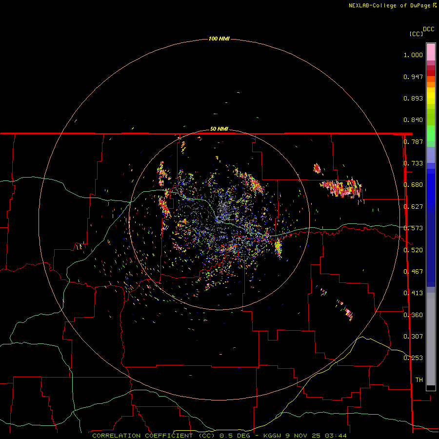Click the 9 NOV 25 03:44 timestamp
The width and height of the screenshot is (439, 439).
316,436
